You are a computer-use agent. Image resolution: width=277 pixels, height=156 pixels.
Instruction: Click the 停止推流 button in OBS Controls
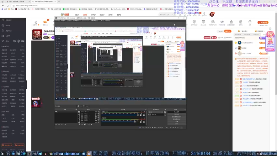coord(177,112)
